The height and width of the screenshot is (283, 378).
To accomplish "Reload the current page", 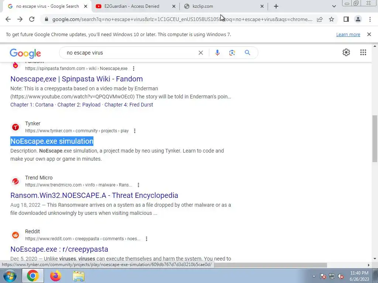I will [x=32, y=19].
